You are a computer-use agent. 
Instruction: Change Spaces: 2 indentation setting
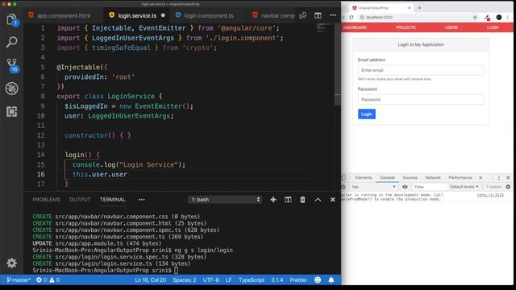(185, 280)
